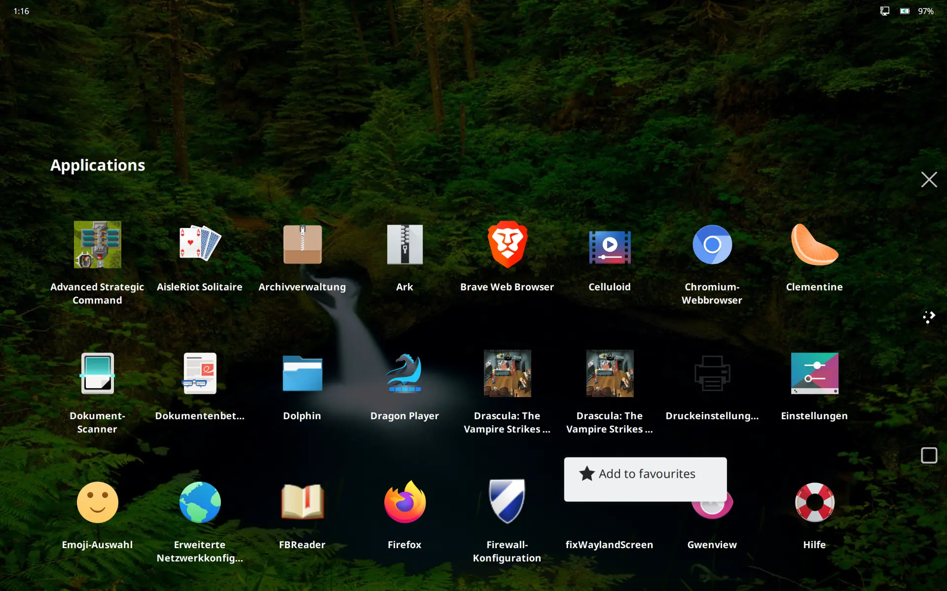Open Dolphin file manager folder icon
The width and height of the screenshot is (947, 591).
pos(302,373)
